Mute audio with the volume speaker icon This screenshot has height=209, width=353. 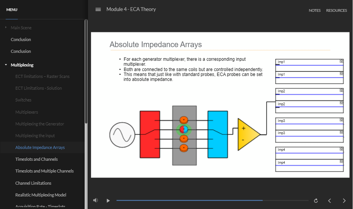click(x=96, y=200)
